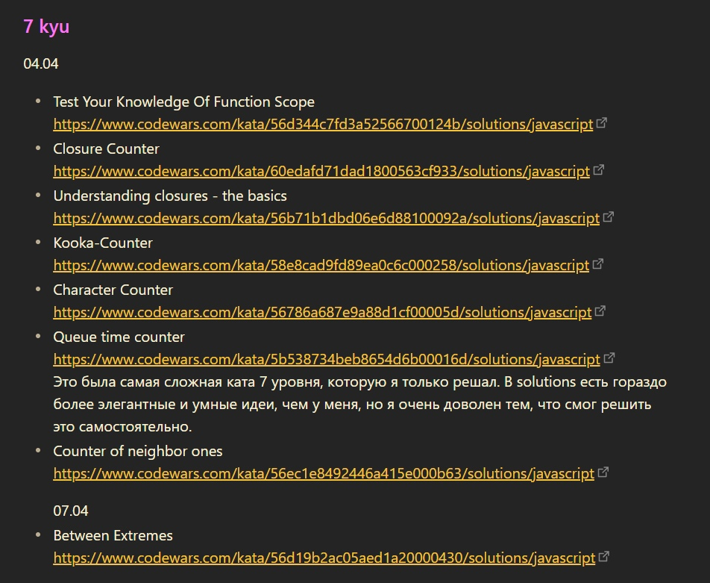Open external-link icon after Queue time counter URL
The height and width of the screenshot is (583, 710).
609,358
